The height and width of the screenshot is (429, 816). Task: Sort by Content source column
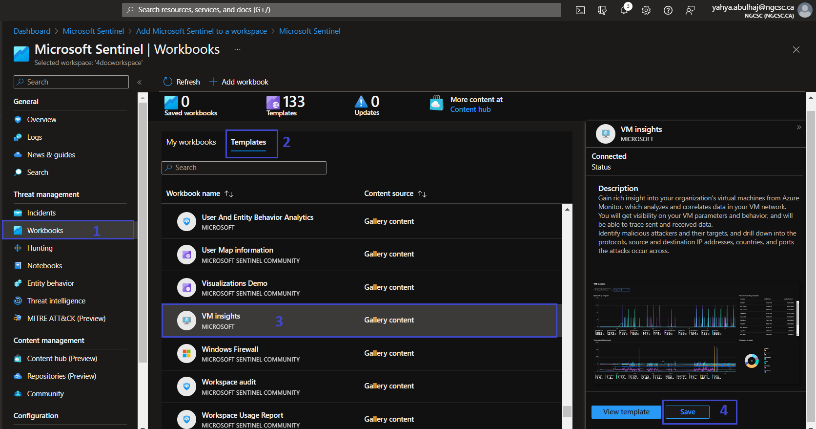pyautogui.click(x=395, y=193)
